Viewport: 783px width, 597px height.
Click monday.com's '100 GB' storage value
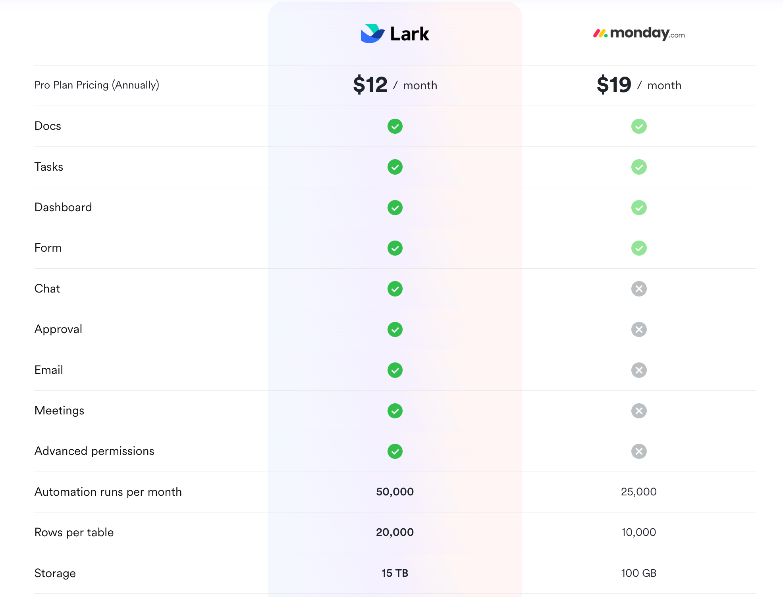point(639,573)
